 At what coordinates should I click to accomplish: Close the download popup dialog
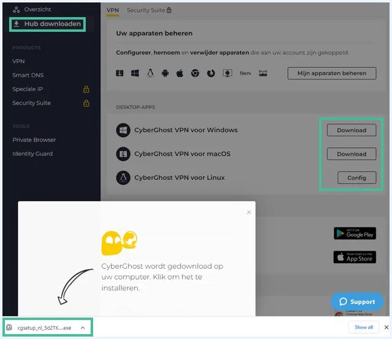point(249,212)
